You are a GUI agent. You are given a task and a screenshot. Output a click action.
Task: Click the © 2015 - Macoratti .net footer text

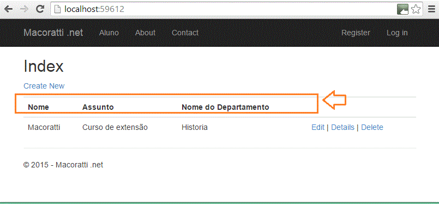[63, 165]
